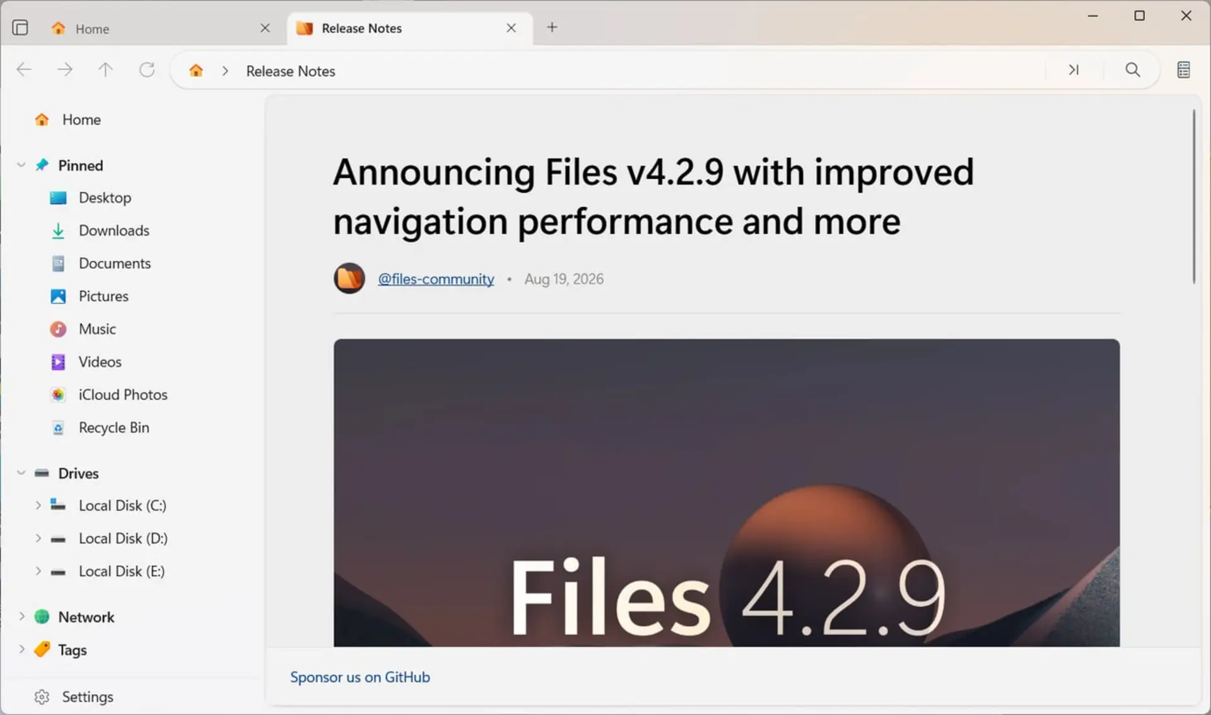Click the breadcrumb chevron after home
The image size is (1211, 715).
tap(225, 71)
